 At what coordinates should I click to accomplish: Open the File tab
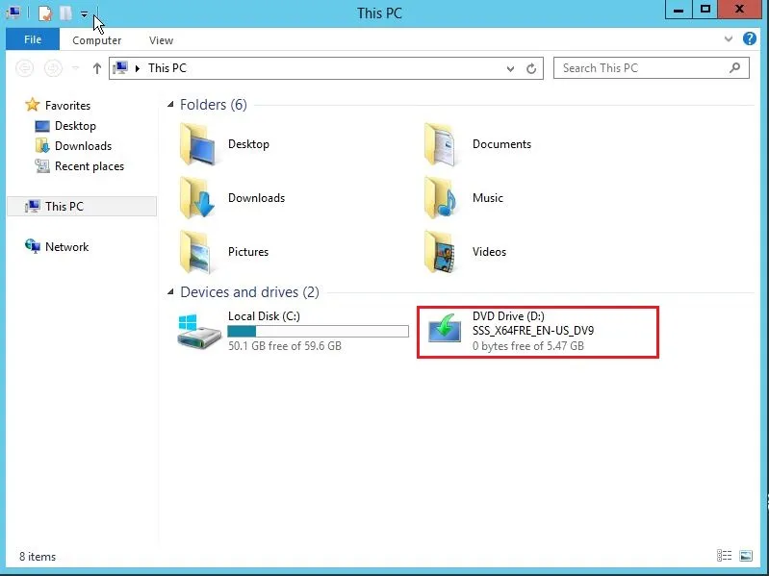[x=33, y=39]
